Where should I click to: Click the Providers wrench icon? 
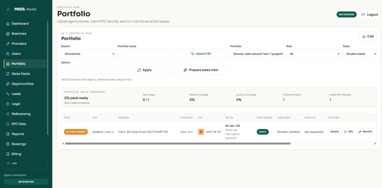tap(8, 44)
